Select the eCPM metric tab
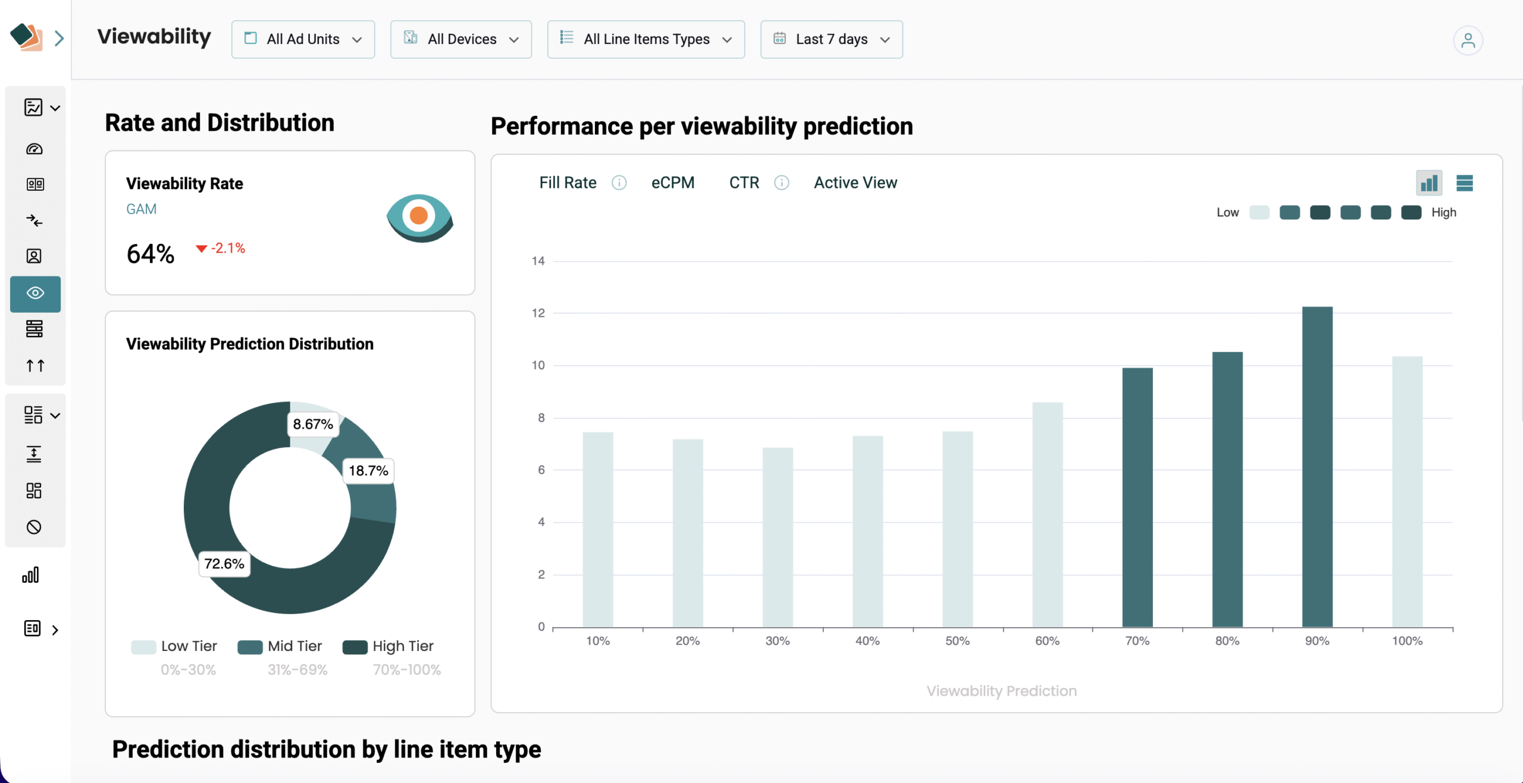This screenshot has height=783, width=1523. pos(673,183)
